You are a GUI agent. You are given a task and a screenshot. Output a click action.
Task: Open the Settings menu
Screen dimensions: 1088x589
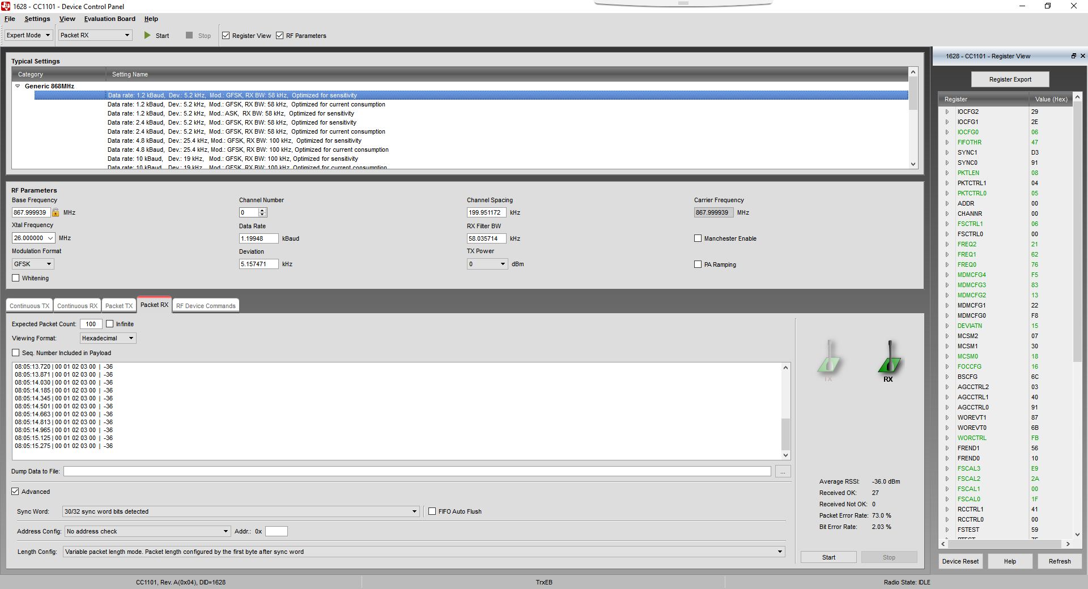click(x=37, y=19)
